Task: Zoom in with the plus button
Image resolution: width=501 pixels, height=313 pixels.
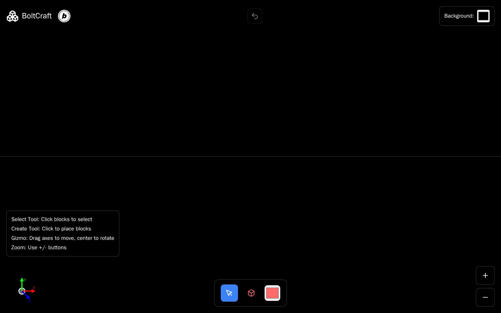Action: pyautogui.click(x=485, y=275)
